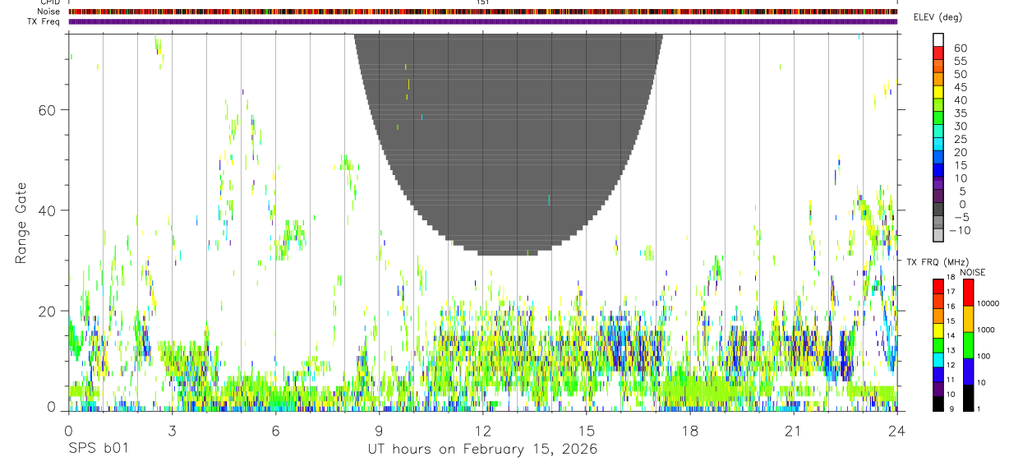
Task: Click the yellow swatch in the ELEV color bar
Action: pos(938,92)
